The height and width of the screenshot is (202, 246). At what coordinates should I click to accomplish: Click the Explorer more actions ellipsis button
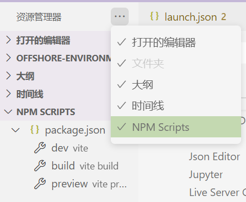119,16
